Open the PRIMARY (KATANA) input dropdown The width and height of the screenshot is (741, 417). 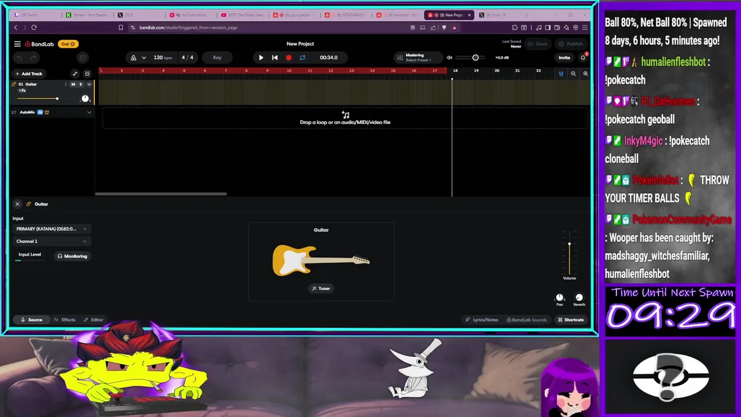[52, 229]
